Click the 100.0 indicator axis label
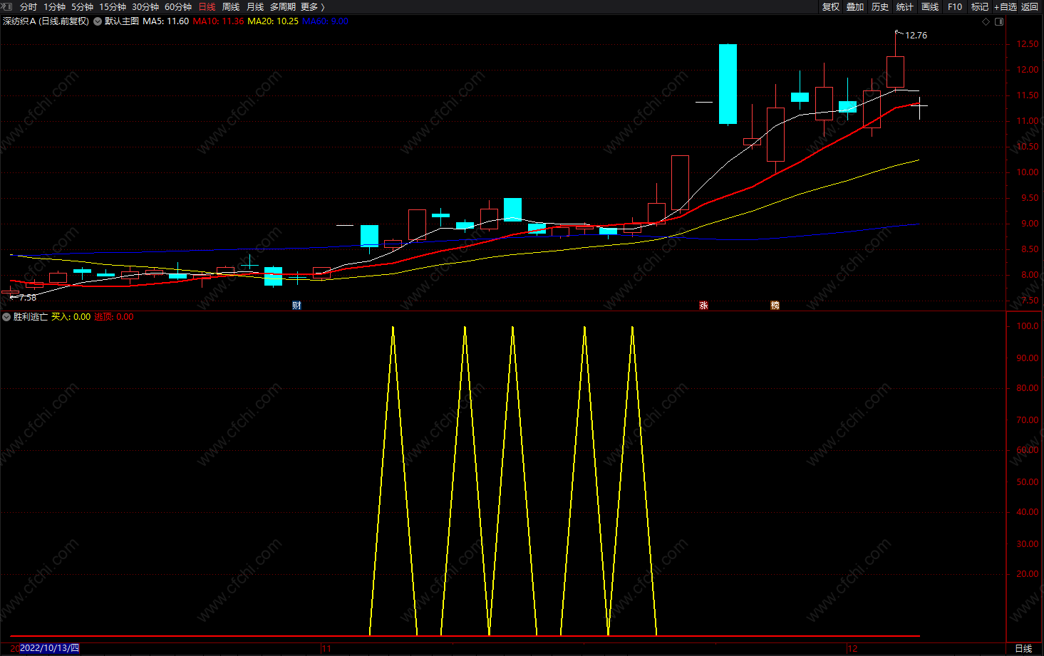 coord(1028,326)
